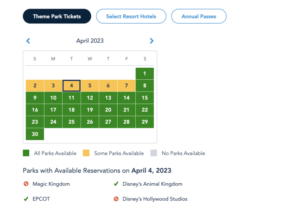Switch to Select Resort Hotels tab
This screenshot has height=210, width=288.
tap(131, 16)
